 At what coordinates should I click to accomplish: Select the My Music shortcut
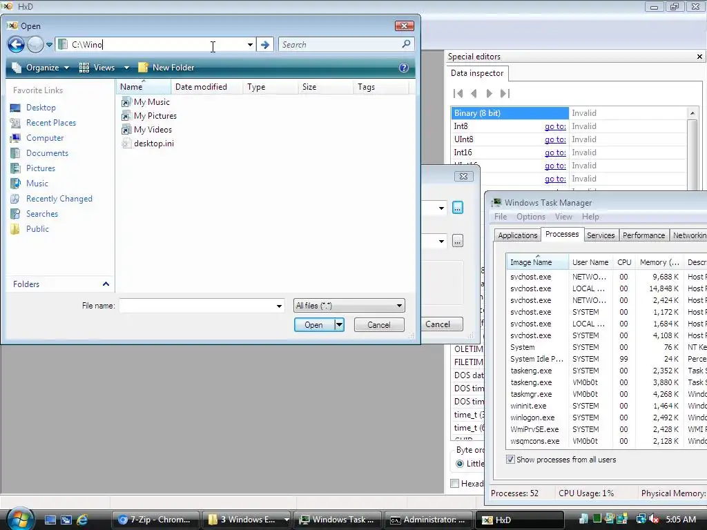146,102
